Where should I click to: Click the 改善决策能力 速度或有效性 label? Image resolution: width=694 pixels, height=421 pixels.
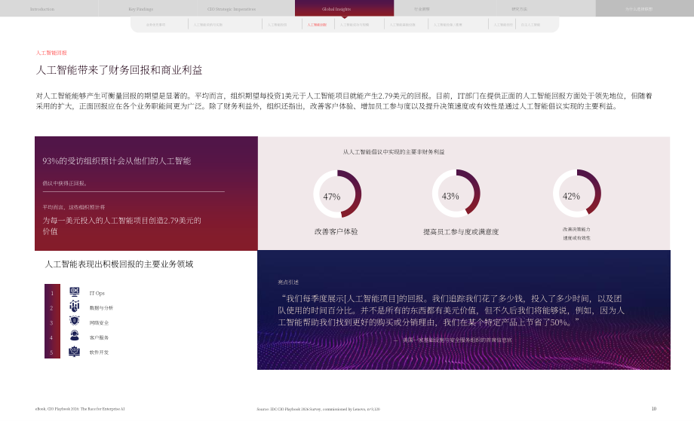point(576,233)
